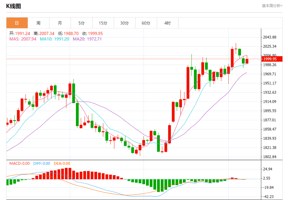Click the 1839.93 price axis label
The height and width of the screenshot is (200, 288).
coord(270,138)
